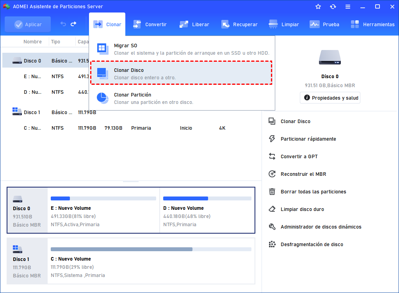The image size is (399, 293).
Task: Select E: Nuevo Volume partition block
Action: (103, 210)
